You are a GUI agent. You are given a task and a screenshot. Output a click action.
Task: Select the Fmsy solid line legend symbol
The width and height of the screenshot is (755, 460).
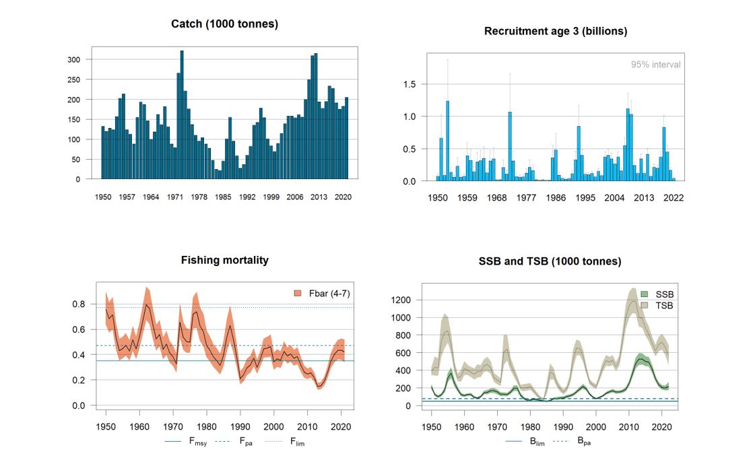(172, 440)
